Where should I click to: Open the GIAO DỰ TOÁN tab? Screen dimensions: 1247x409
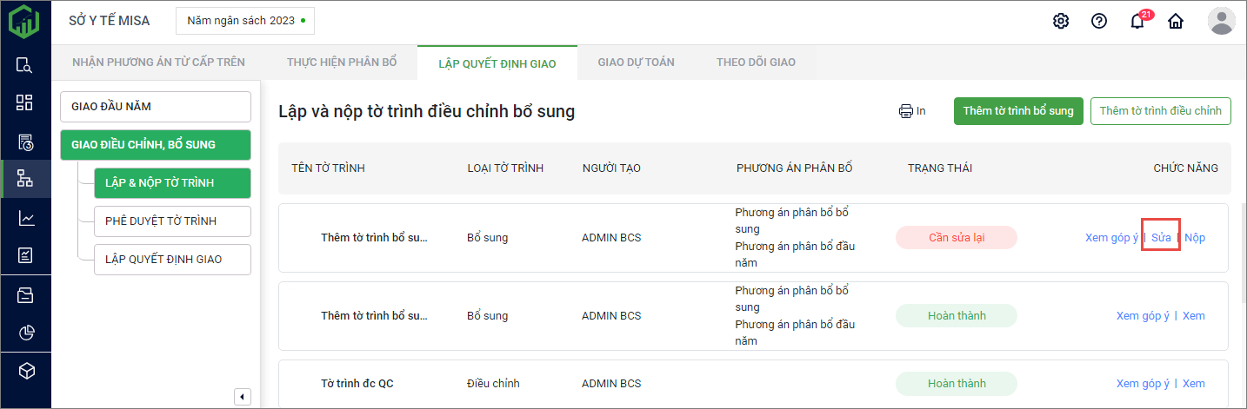pyautogui.click(x=636, y=63)
